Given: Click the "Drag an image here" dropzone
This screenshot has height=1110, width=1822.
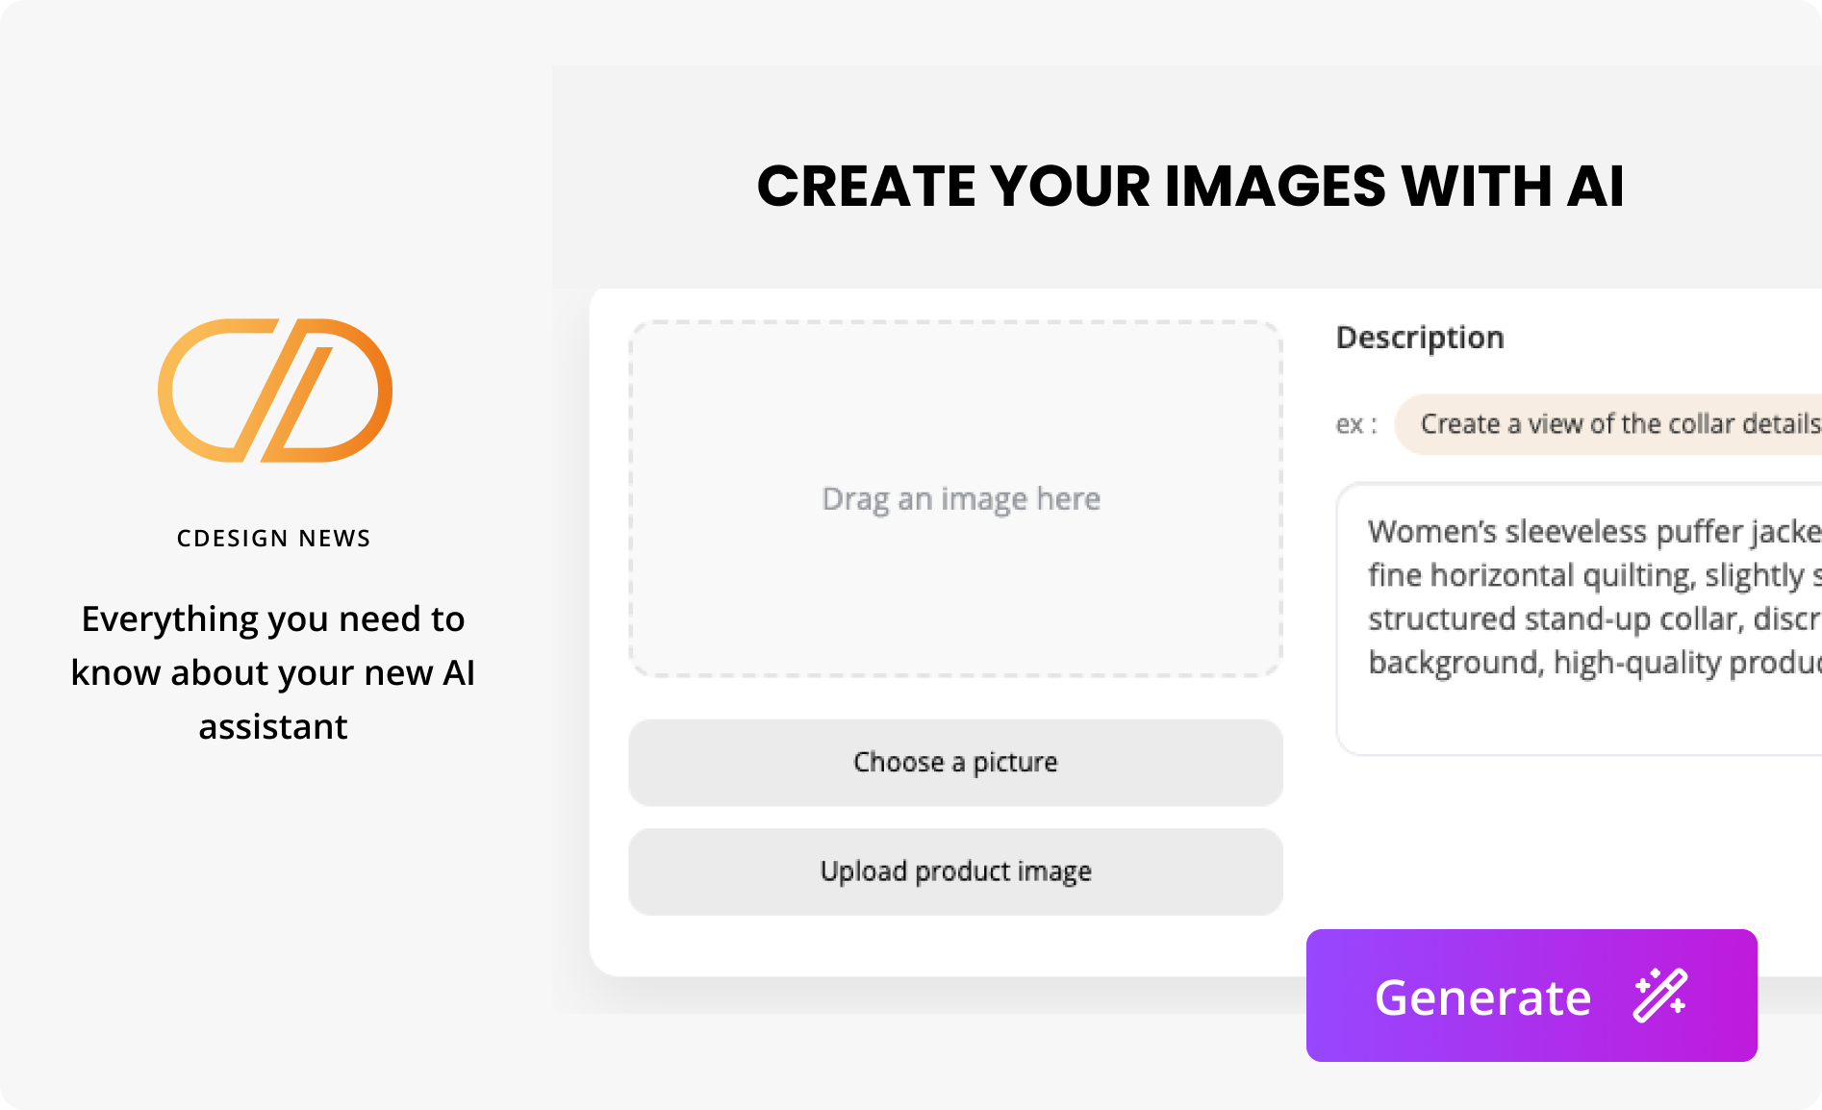Looking at the screenshot, I should coord(960,499).
